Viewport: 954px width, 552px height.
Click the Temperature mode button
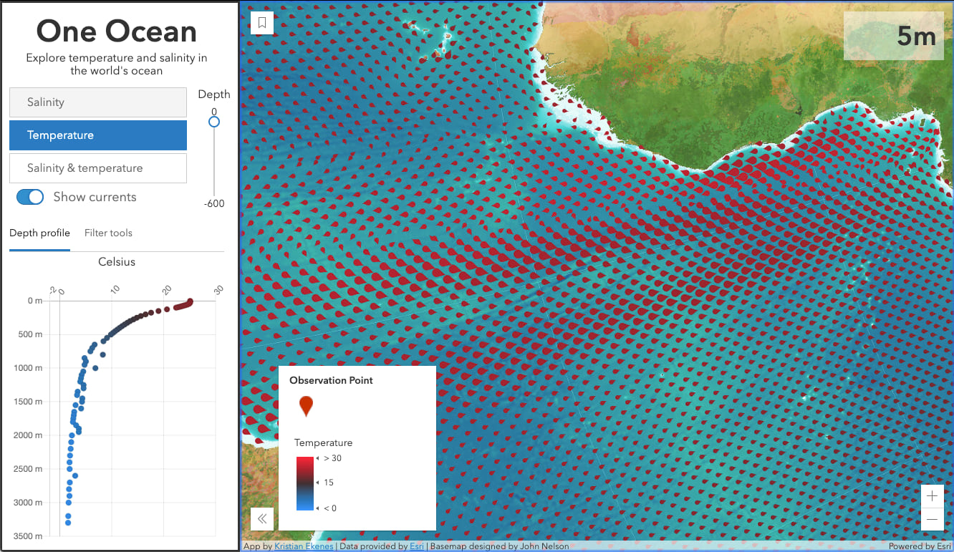tap(97, 135)
